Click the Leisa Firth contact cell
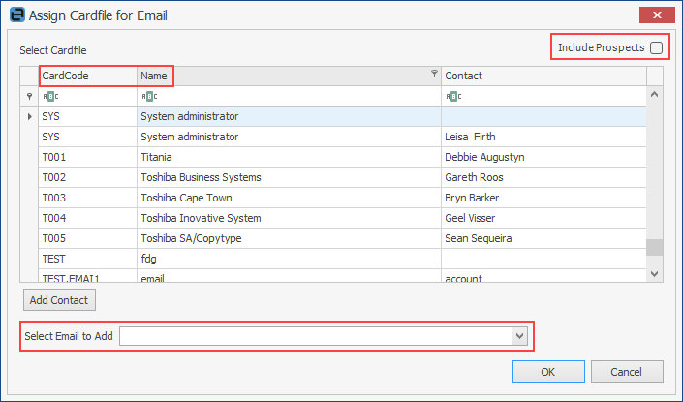 coord(543,137)
